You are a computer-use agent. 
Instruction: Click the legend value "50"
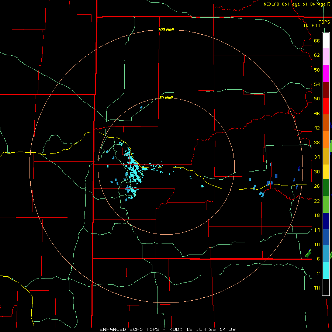(x=317, y=99)
